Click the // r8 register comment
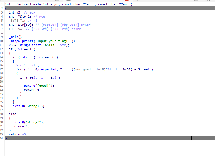 (33, 21)
